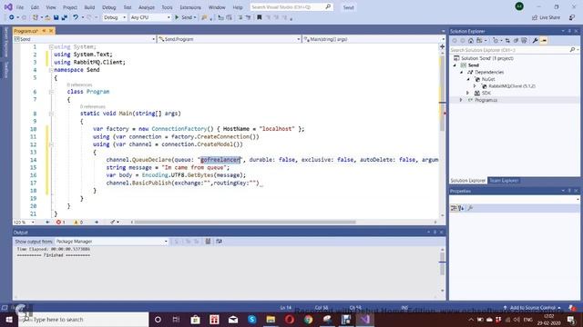This screenshot has width=583, height=327.
Task: Collapse the Dependencies tree node
Action: pos(462,72)
